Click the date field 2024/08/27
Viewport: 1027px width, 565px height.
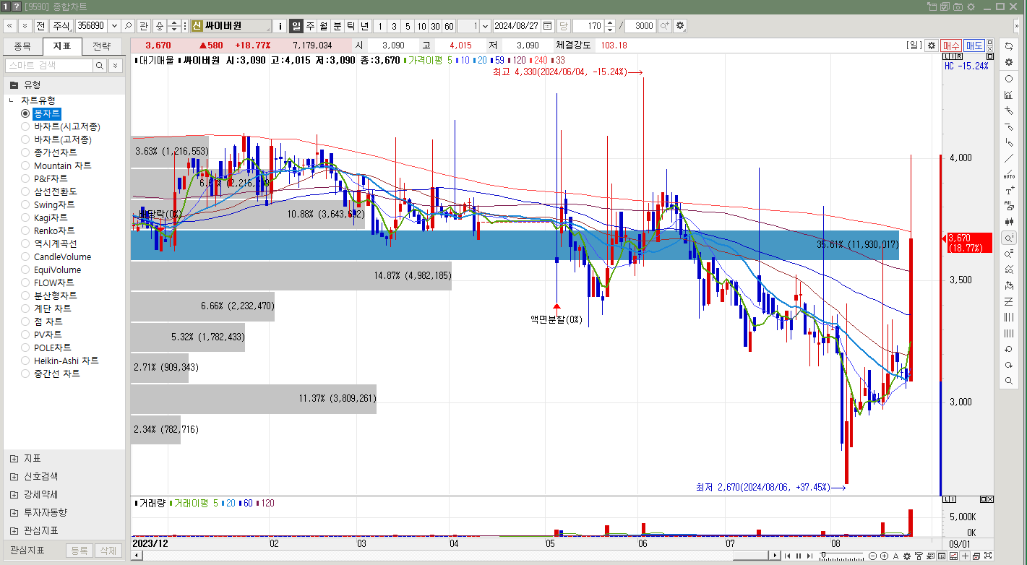click(x=517, y=26)
